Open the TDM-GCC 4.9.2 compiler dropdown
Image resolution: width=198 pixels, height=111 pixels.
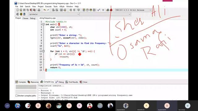(x=133, y=10)
